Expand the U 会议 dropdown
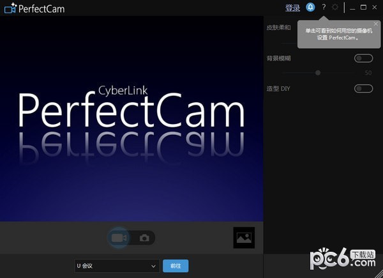 [117, 266]
